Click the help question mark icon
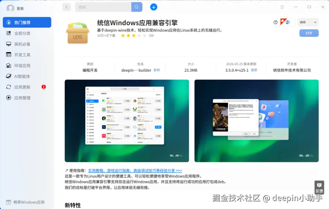The image size is (329, 209). 275,22
